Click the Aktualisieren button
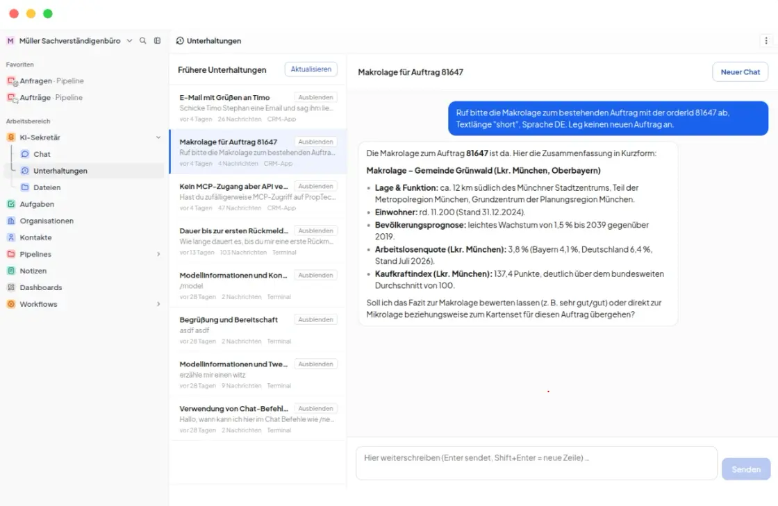This screenshot has width=778, height=506. [311, 69]
